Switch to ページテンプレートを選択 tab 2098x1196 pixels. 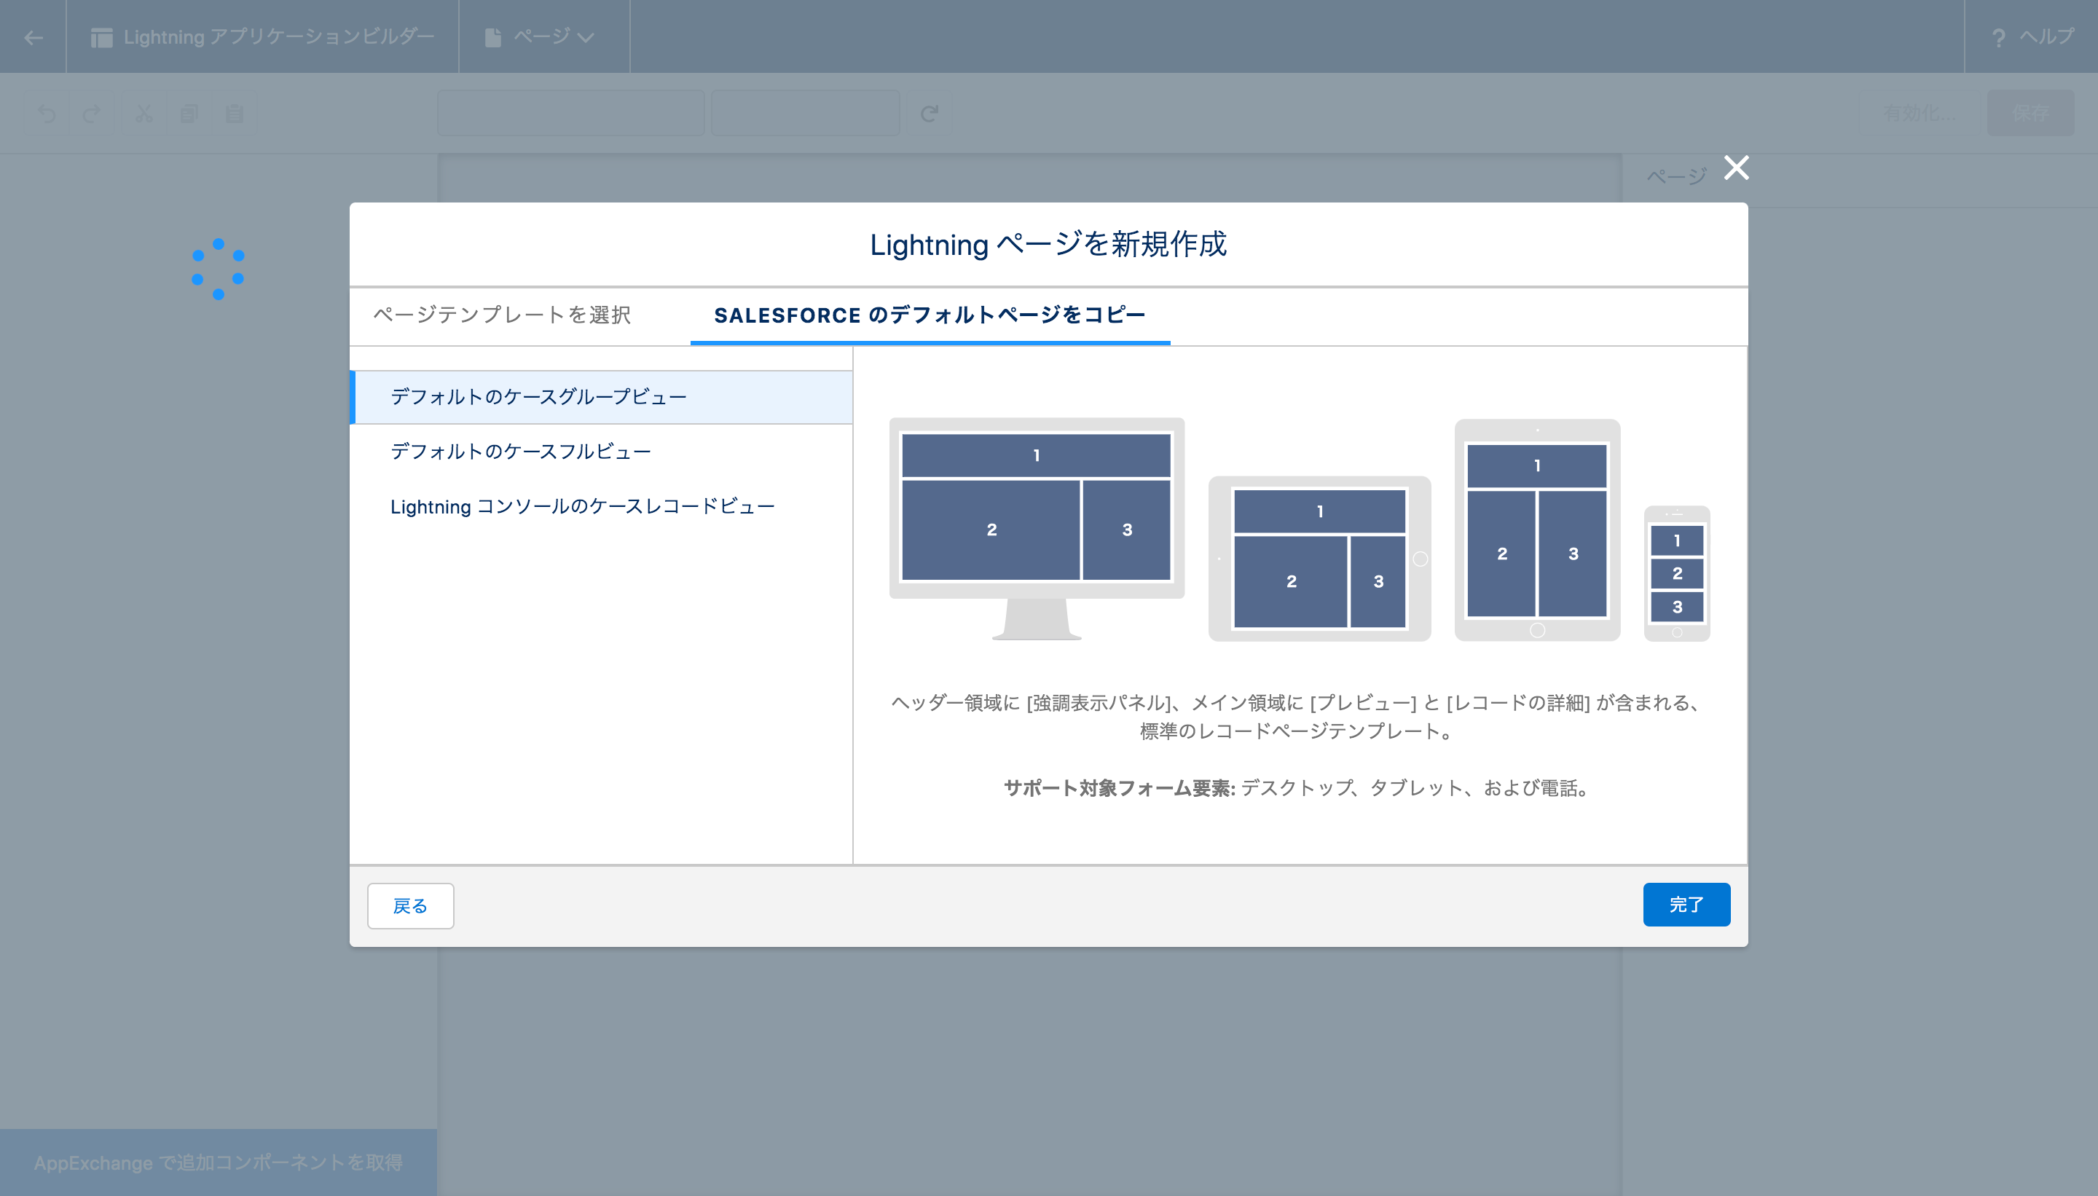[x=502, y=315]
